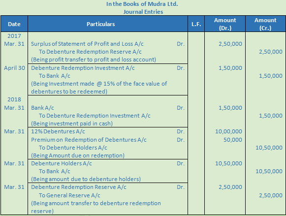Click '(Being Investment made @ 15% of the face value of' narration

(99, 84)
